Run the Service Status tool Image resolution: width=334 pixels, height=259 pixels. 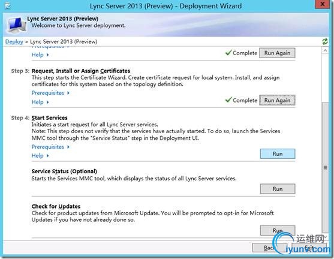coord(278,189)
